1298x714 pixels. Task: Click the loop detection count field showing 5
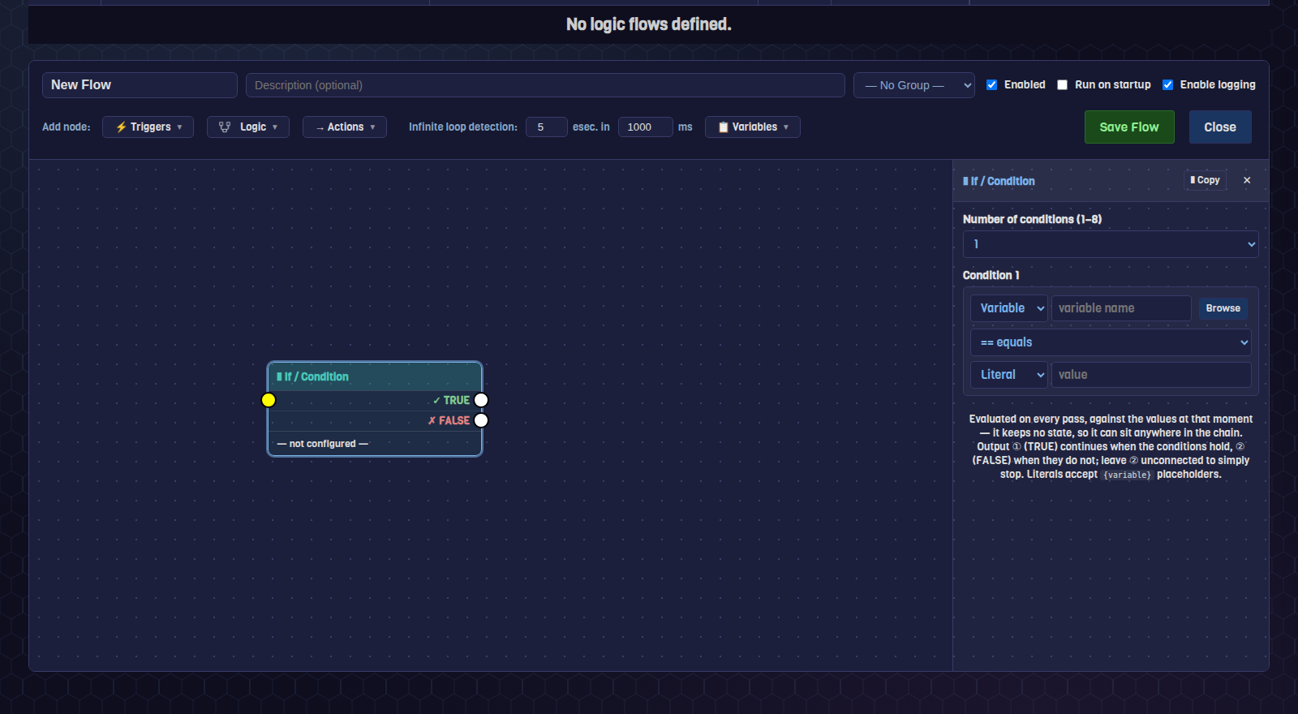pyautogui.click(x=547, y=127)
